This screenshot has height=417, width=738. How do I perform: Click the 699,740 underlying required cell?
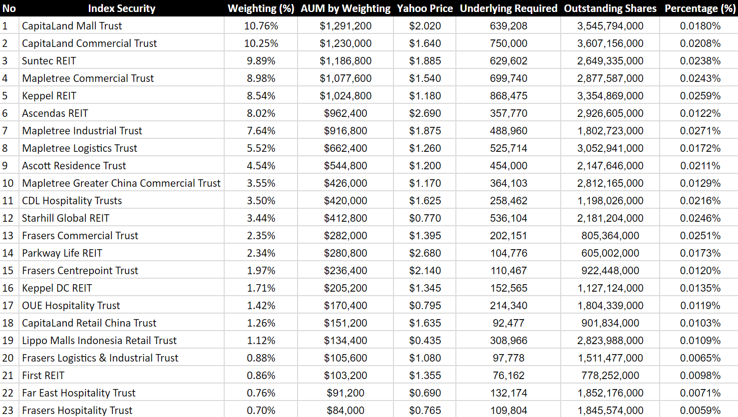(508, 78)
